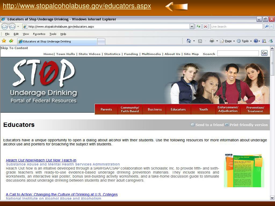Viewport: 275px width, 206px height.
Task: Click the page icon inside the address bar
Action: pyautogui.click(x=26, y=27)
